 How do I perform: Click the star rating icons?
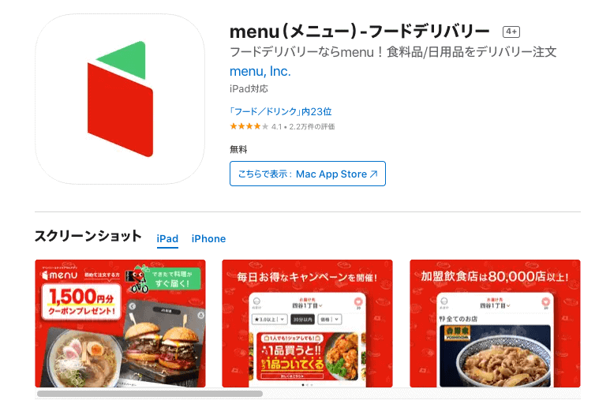click(x=249, y=126)
